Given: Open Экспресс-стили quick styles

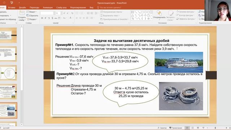Looking at the screenshot, I should coord(171,16).
